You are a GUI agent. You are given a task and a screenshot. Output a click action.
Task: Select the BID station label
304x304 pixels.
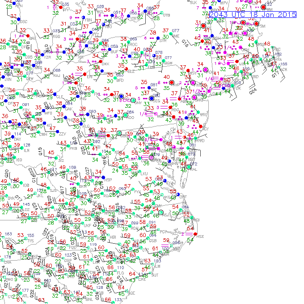pyautogui.click(x=255, y=76)
